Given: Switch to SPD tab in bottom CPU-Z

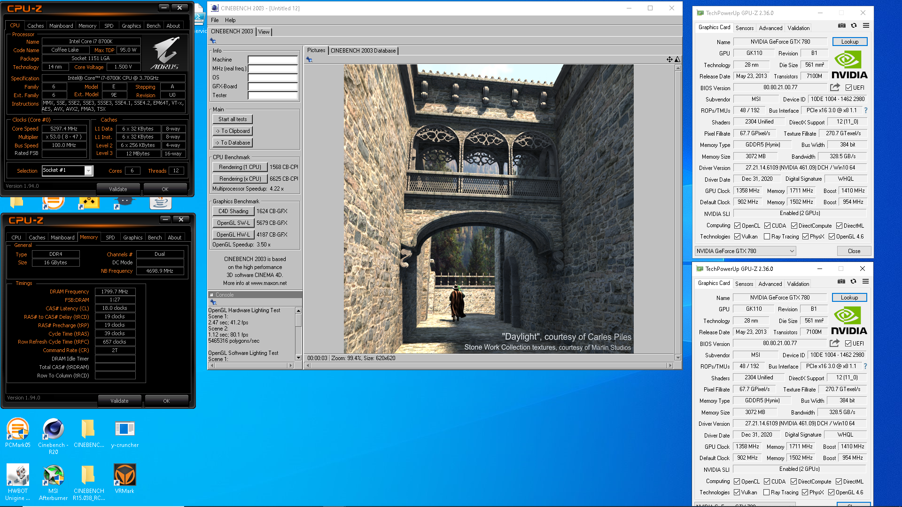Looking at the screenshot, I should pyautogui.click(x=110, y=238).
